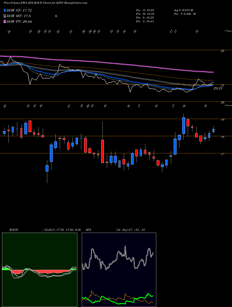Click the 'Avg V: 0.019 M' value

pyautogui.click(x=183, y=10)
